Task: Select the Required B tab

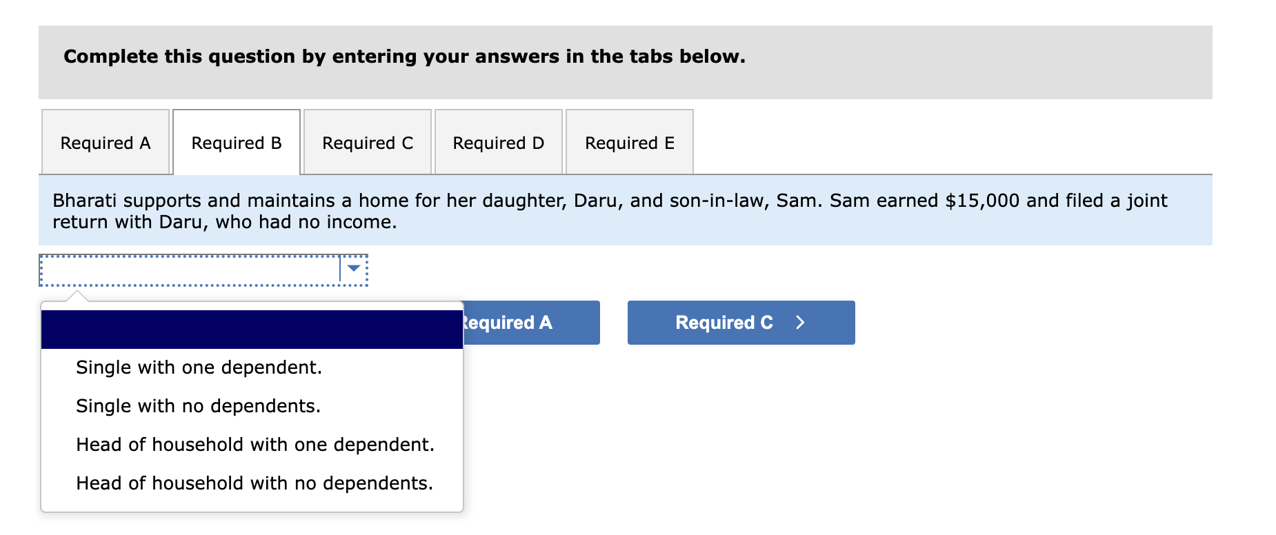Action: pos(237,143)
